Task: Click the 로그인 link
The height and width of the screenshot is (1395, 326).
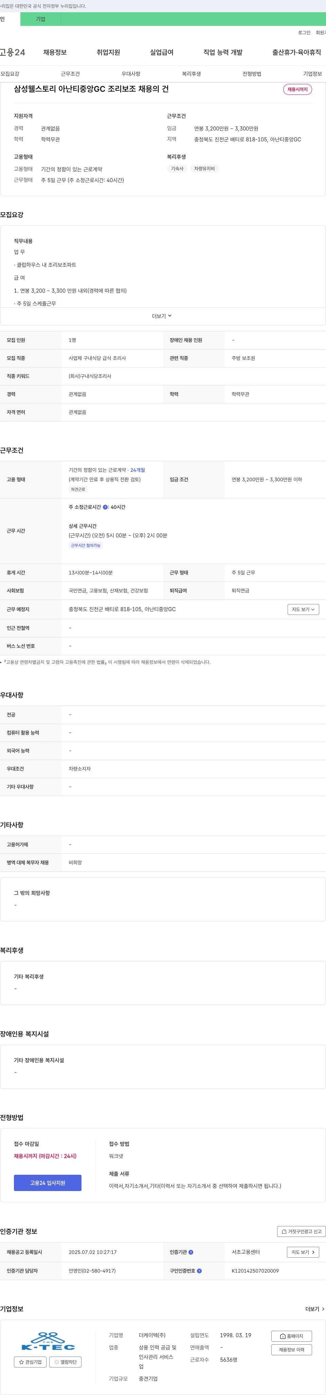Action: coord(304,33)
